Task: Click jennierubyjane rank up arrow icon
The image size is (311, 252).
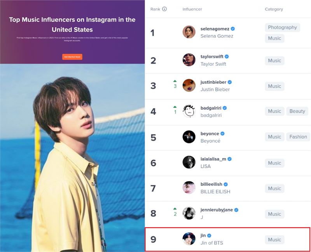Action: tap(175, 209)
